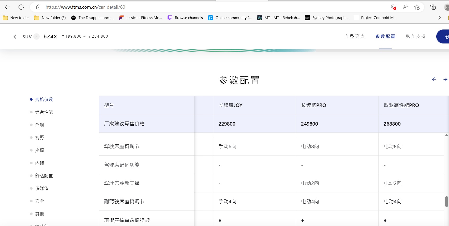Viewport: 449px width, 226px height.
Task: View site information lock icon
Action: [x=38, y=7]
